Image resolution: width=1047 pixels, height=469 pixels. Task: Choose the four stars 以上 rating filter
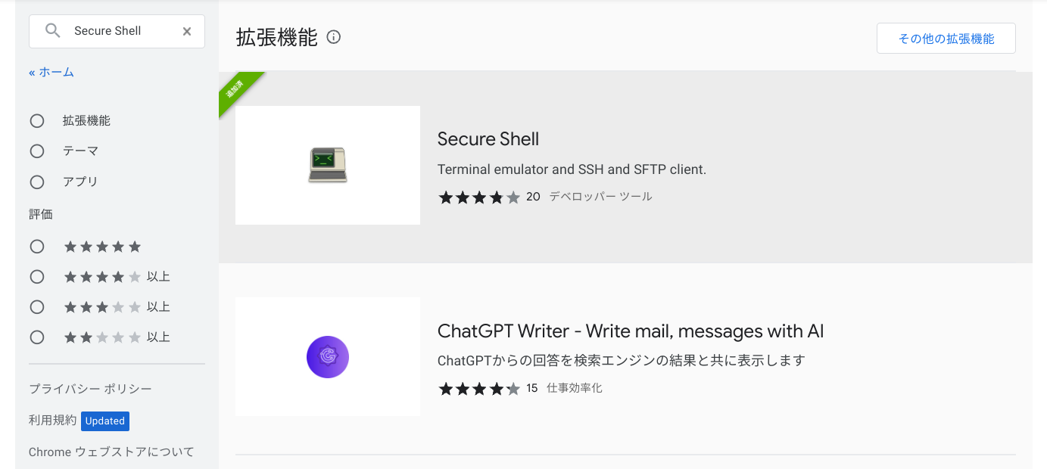pyautogui.click(x=37, y=276)
